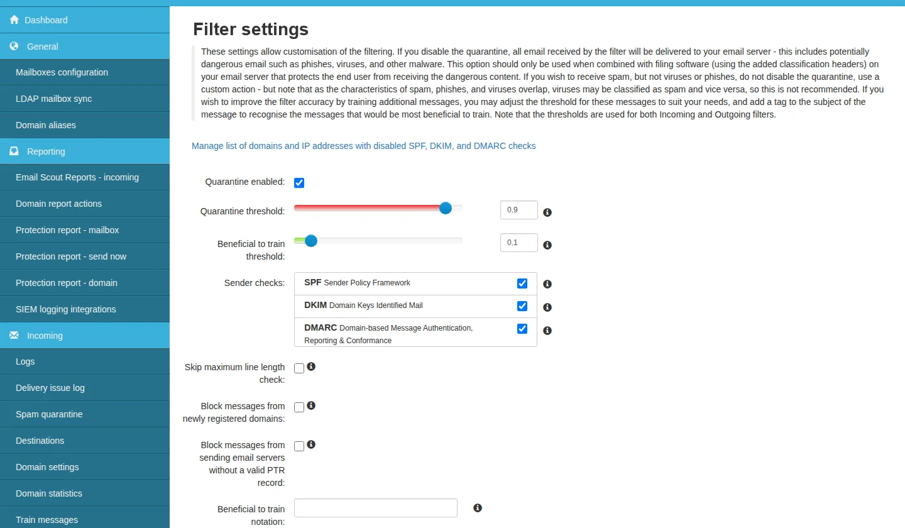Uncheck the DKIM checkbox
The image size is (905, 528).
pos(522,306)
